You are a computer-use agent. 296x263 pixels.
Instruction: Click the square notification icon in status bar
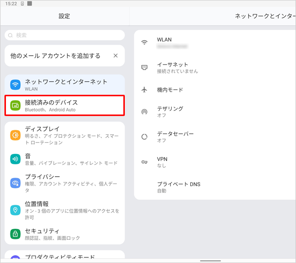click(x=30, y=3)
